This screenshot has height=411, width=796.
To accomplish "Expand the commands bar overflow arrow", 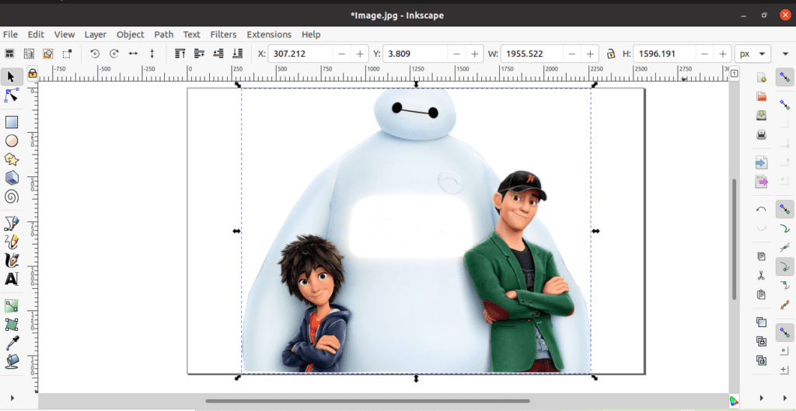I will click(761, 398).
